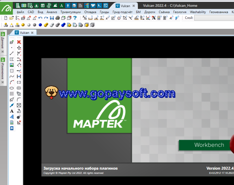Select the Spline curve tool
Viewport: 234px width, 185px height.
pos(12,76)
